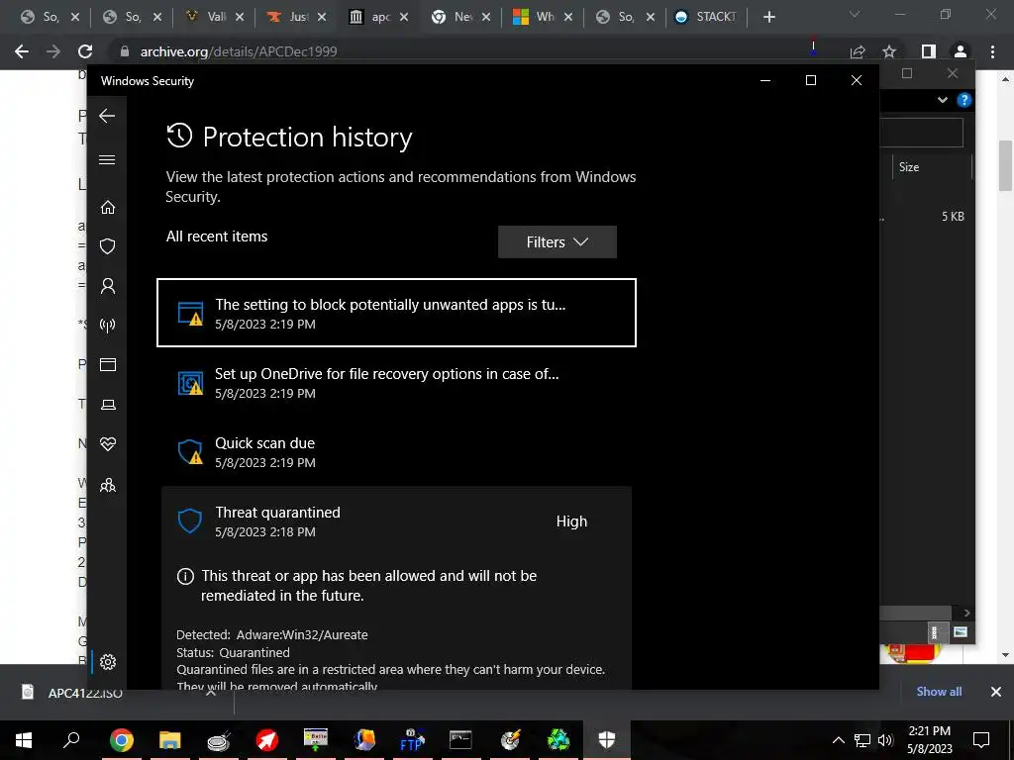Image resolution: width=1014 pixels, height=760 pixels.
Task: Switch Explorer to details view icon
Action: (x=935, y=632)
